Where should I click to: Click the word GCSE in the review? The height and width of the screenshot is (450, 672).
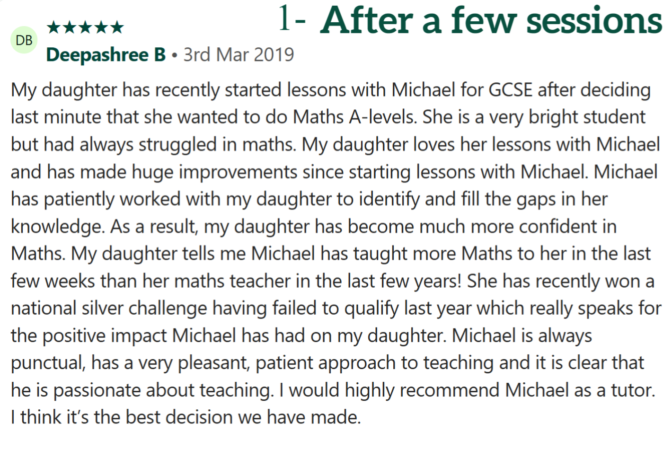point(510,90)
